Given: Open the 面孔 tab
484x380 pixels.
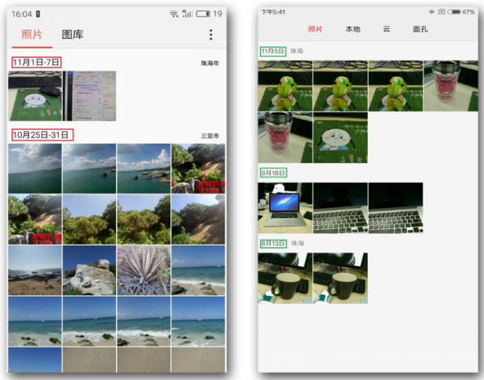Looking at the screenshot, I should click(420, 29).
